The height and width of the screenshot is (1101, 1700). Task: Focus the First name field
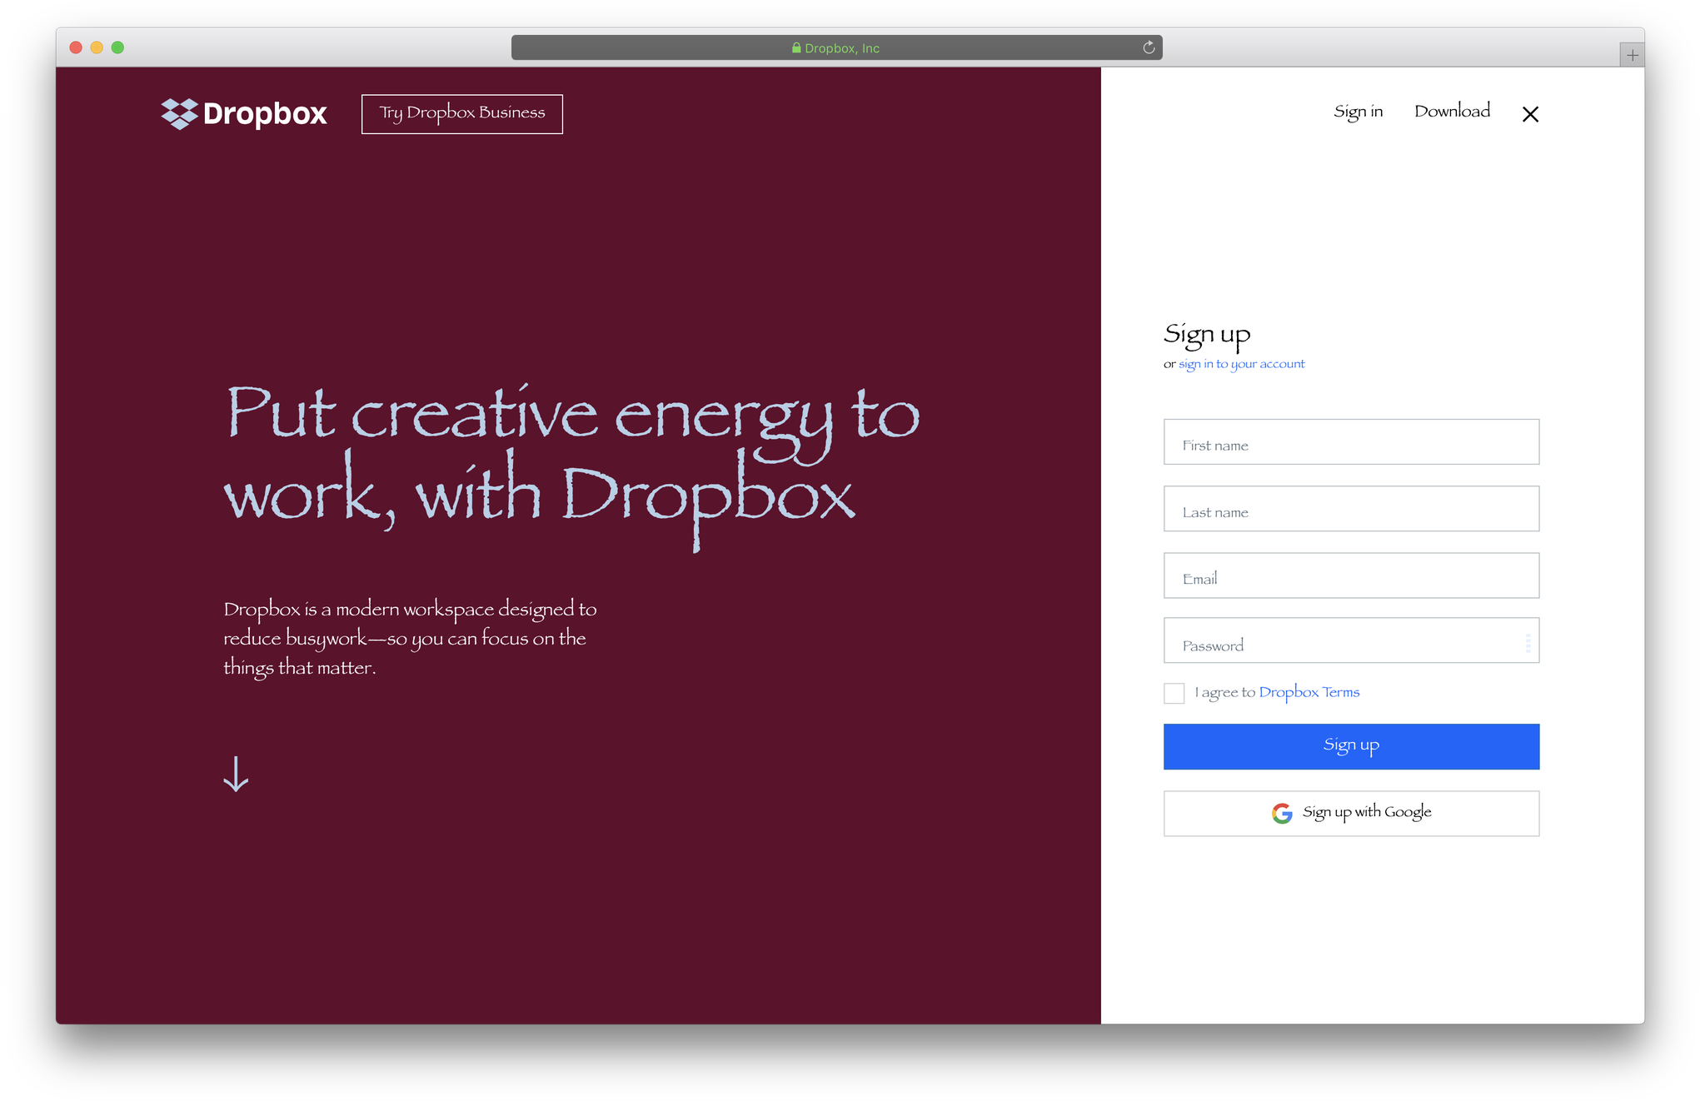[1351, 442]
